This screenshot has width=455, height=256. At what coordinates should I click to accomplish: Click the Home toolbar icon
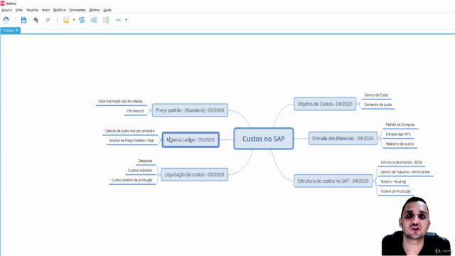(x=6, y=20)
